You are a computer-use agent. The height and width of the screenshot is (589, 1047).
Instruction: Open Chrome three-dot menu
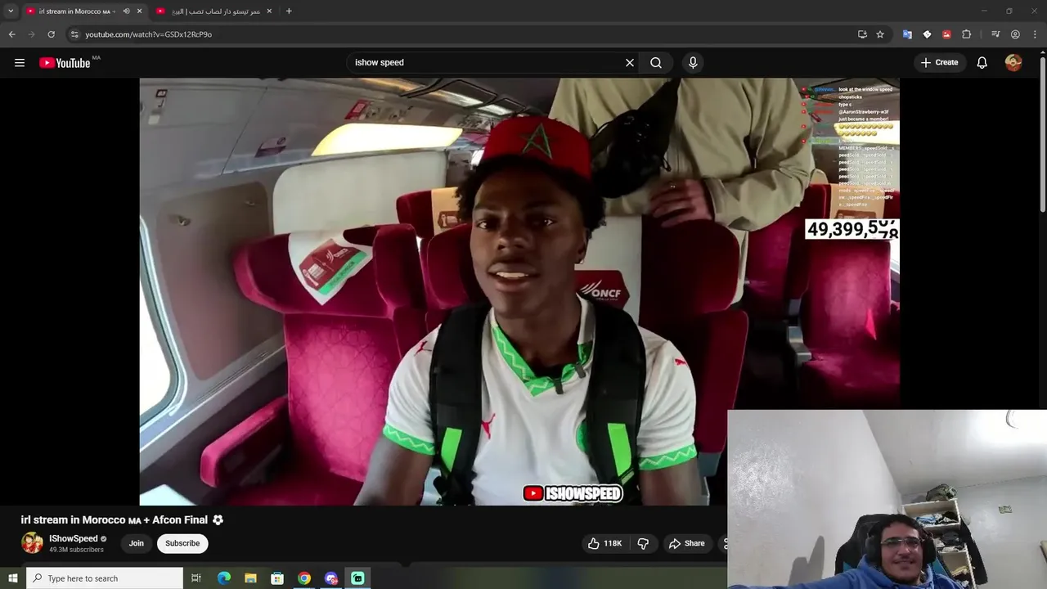coord(1035,34)
